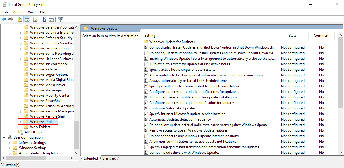The image size is (344, 168).
Task: Select Windows Messenger tree folder
Action: point(46,90)
